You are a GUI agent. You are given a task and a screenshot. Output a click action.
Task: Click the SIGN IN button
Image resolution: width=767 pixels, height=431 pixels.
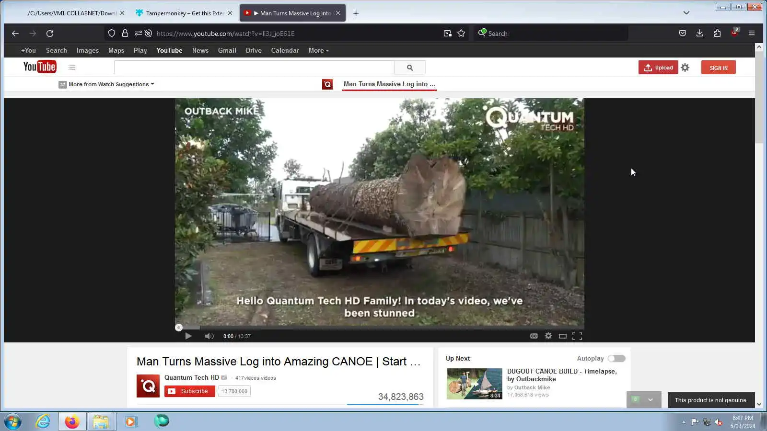tap(719, 68)
